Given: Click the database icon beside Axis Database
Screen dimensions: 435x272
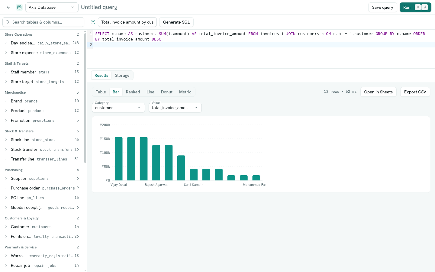Looking at the screenshot, I should tap(19, 7).
